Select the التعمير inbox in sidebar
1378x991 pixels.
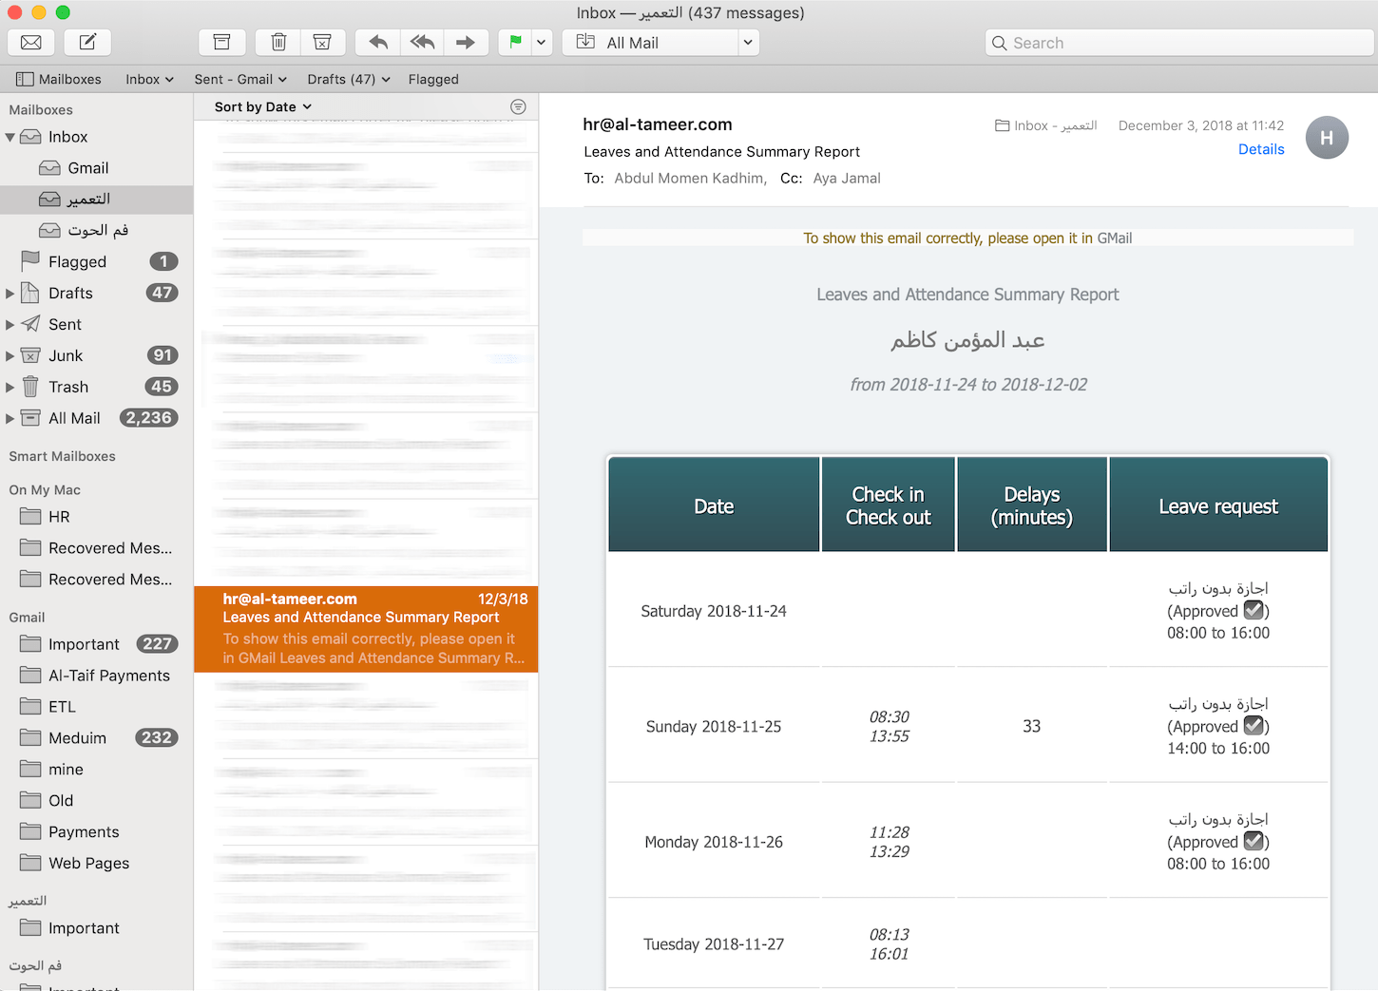(96, 200)
